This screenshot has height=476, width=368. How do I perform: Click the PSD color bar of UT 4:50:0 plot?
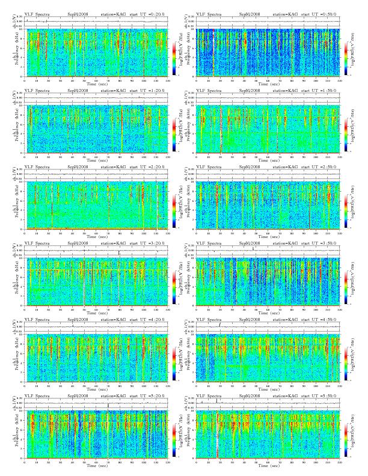[x=346, y=364]
